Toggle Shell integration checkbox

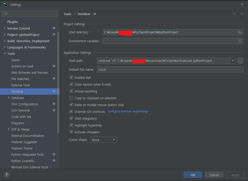pos(71,118)
